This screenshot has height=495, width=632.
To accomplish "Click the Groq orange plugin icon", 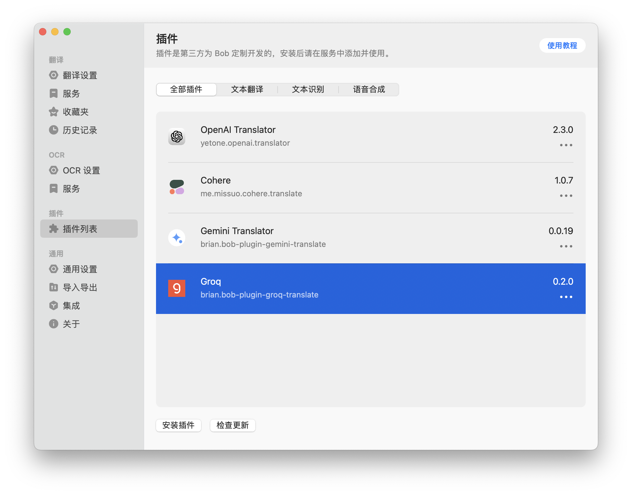I will [x=177, y=288].
